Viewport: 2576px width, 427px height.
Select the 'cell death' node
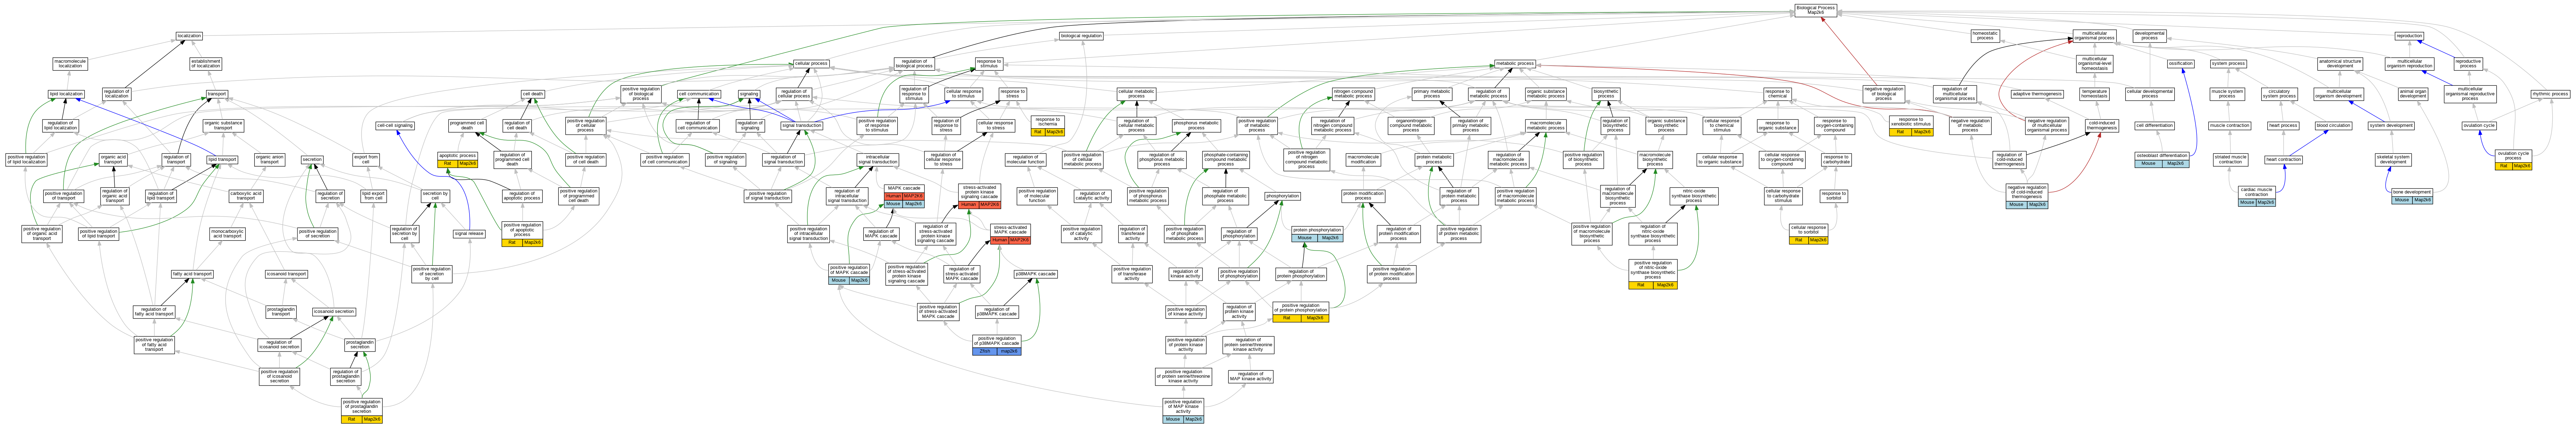(x=533, y=94)
